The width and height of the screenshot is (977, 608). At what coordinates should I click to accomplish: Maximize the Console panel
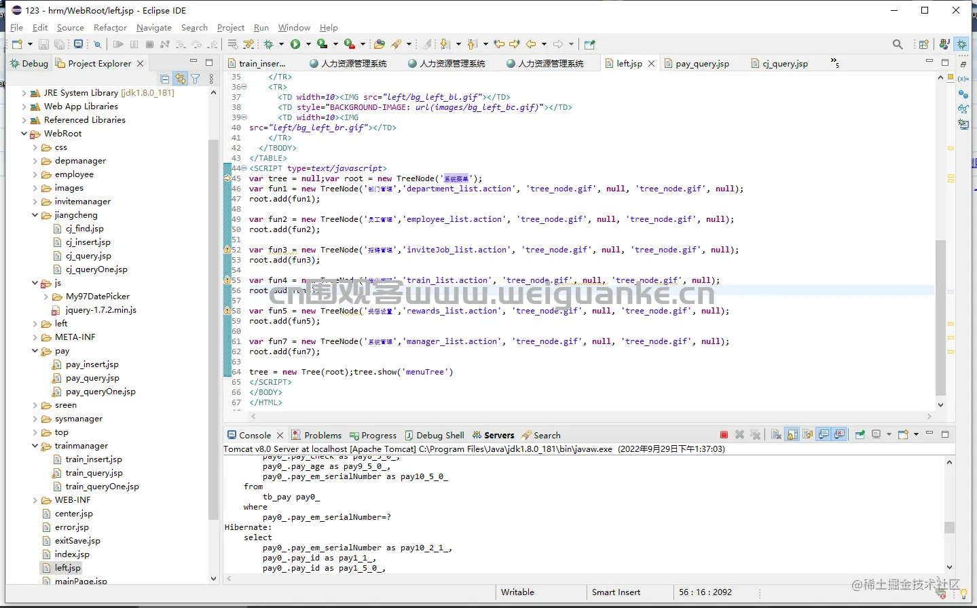coord(945,434)
